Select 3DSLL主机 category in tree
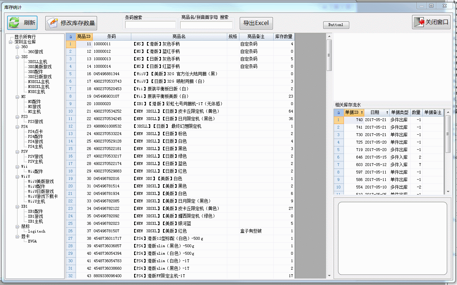 coord(37,62)
